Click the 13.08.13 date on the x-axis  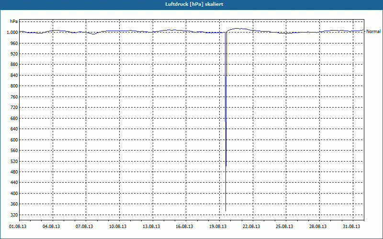151,227
